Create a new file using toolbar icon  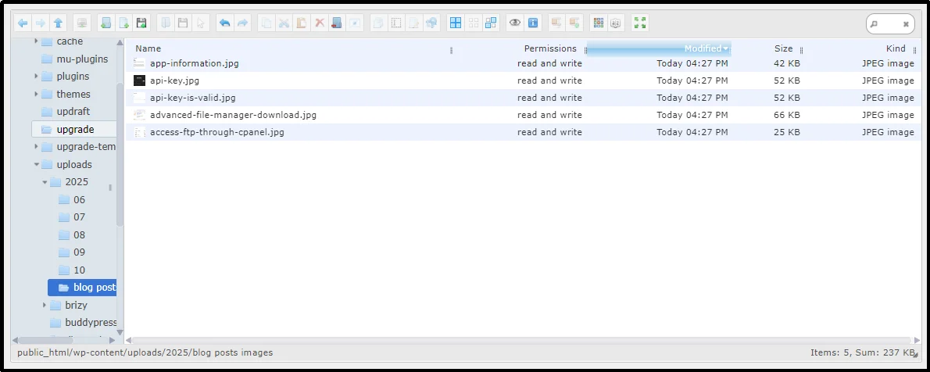coord(124,23)
